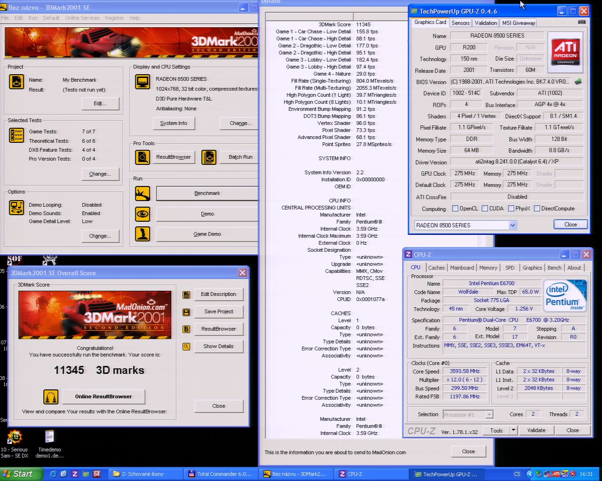602x481 pixels.
Task: Click the taskbar clock showing 16:31
Action: (x=586, y=474)
